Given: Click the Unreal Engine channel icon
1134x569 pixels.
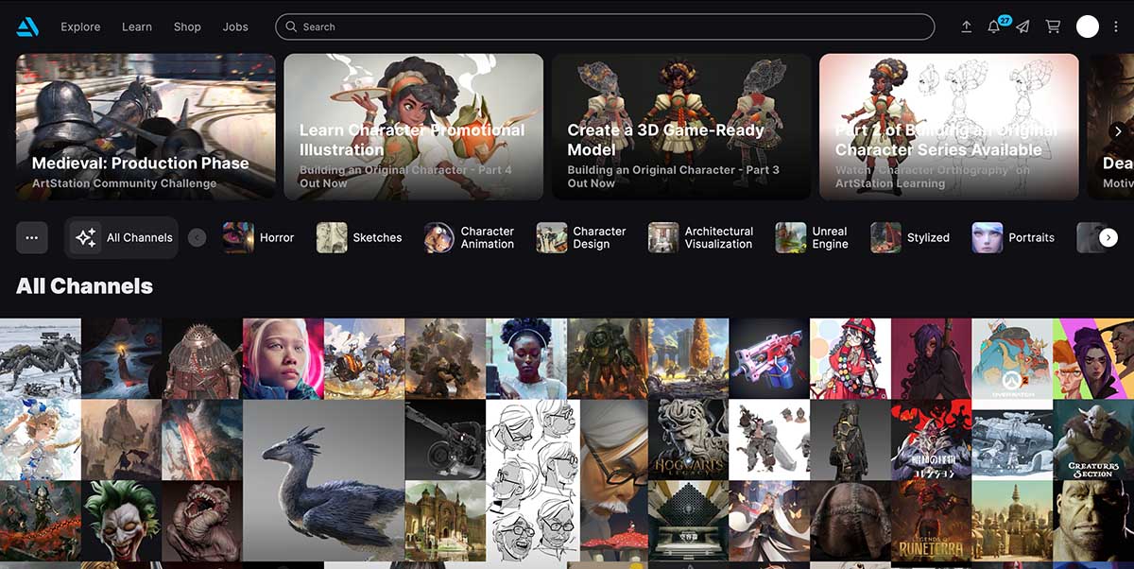Looking at the screenshot, I should pyautogui.click(x=791, y=237).
